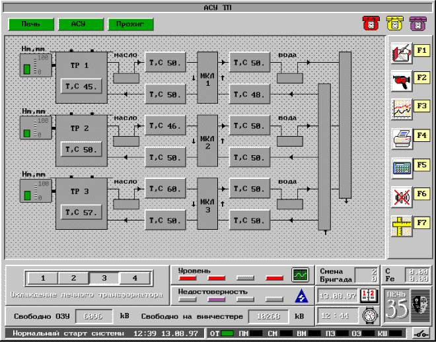Switch to the Печь tab
Screen dimensions: 436x342
point(30,24)
